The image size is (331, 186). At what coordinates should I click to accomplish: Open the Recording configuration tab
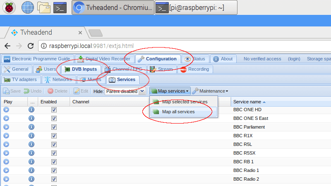coord(195,69)
